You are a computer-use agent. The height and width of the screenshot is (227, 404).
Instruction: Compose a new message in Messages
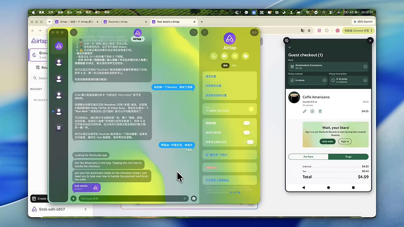point(74,33)
